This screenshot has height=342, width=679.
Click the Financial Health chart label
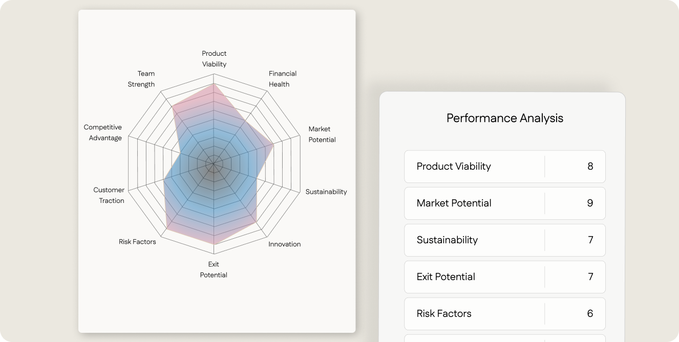click(283, 79)
